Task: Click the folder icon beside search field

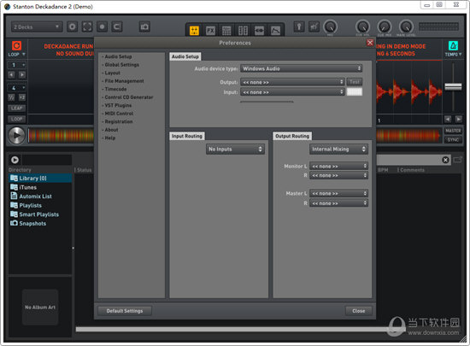Action: [x=457, y=160]
